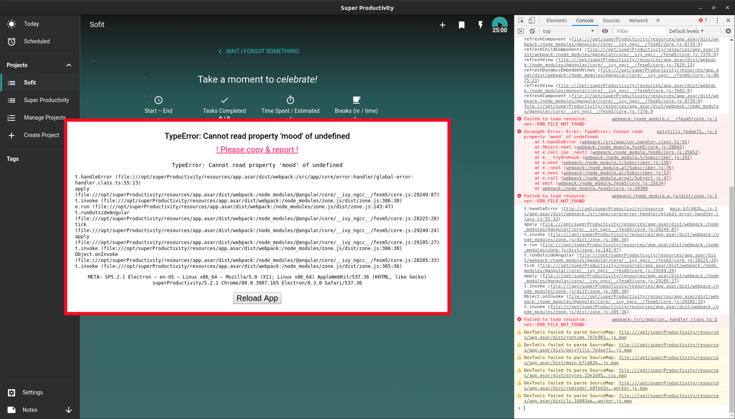Switch to Sources tab
The image size is (735, 419).
(611, 20)
